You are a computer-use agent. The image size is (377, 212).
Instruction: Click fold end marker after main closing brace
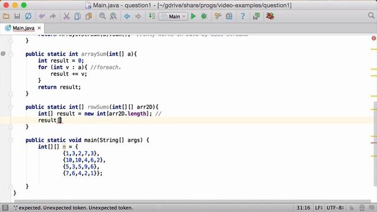[11, 187]
